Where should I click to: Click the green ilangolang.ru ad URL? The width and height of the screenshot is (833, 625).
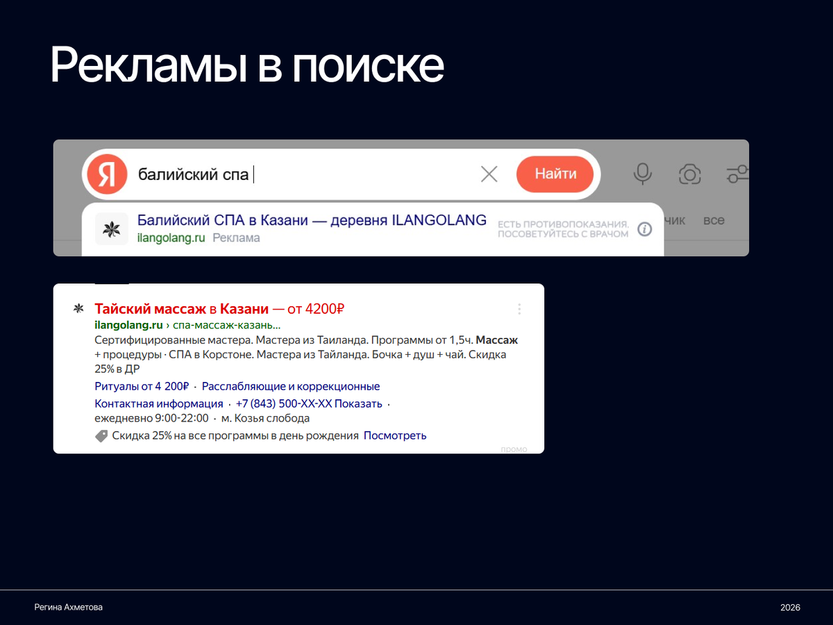click(x=128, y=325)
